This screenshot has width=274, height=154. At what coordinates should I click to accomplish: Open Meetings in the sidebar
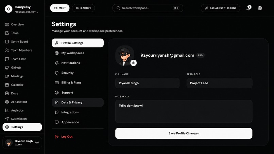[x=22, y=76]
